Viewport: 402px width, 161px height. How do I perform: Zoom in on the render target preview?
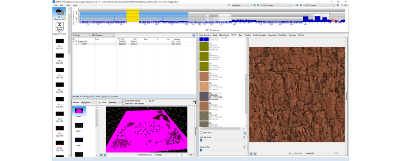click(x=101, y=155)
